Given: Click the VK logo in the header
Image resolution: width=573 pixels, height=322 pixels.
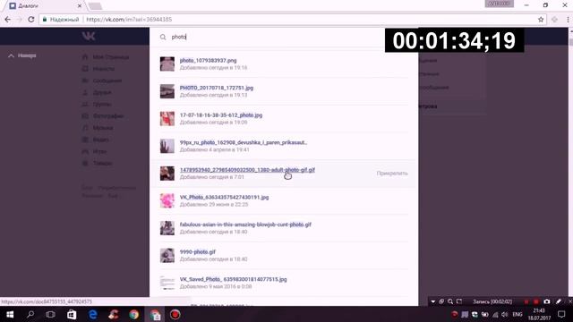Looking at the screenshot, I should pos(89,36).
